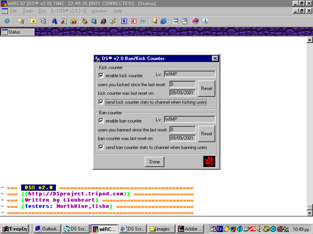Image resolution: width=313 pixels, height=234 pixels.
Task: Toggle enable kick counter checkbox
Action: pyautogui.click(x=101, y=75)
